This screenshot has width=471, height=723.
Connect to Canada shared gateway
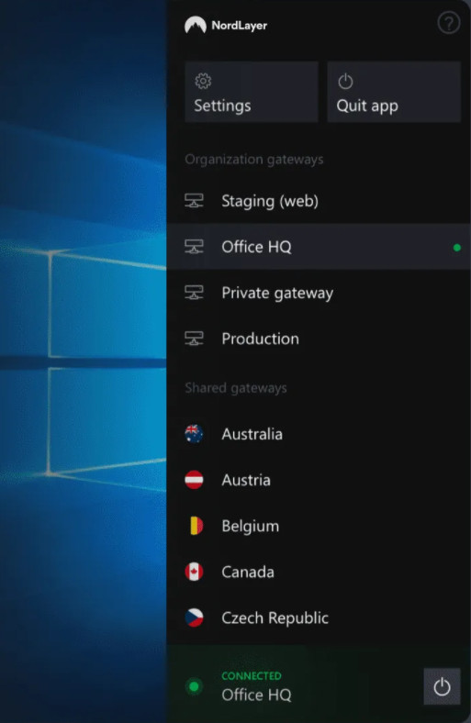tap(319, 572)
